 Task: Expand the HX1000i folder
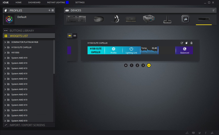[5, 52]
